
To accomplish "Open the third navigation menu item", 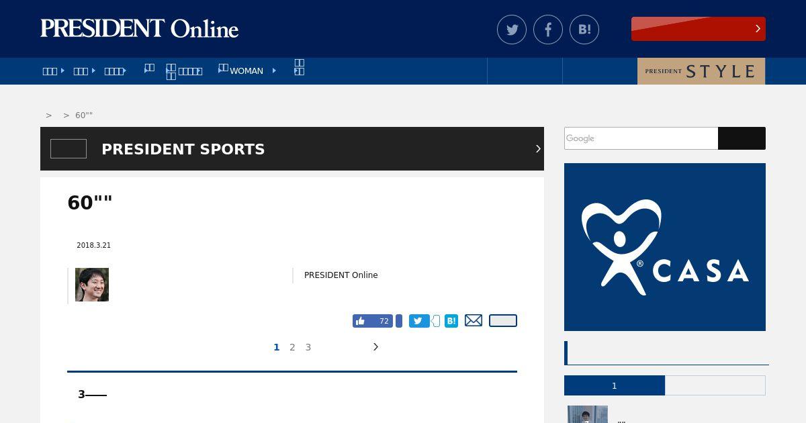I will click(114, 71).
